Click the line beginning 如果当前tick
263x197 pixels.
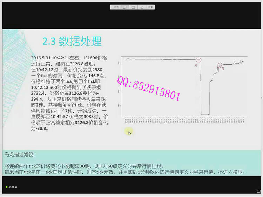[x=124, y=172]
